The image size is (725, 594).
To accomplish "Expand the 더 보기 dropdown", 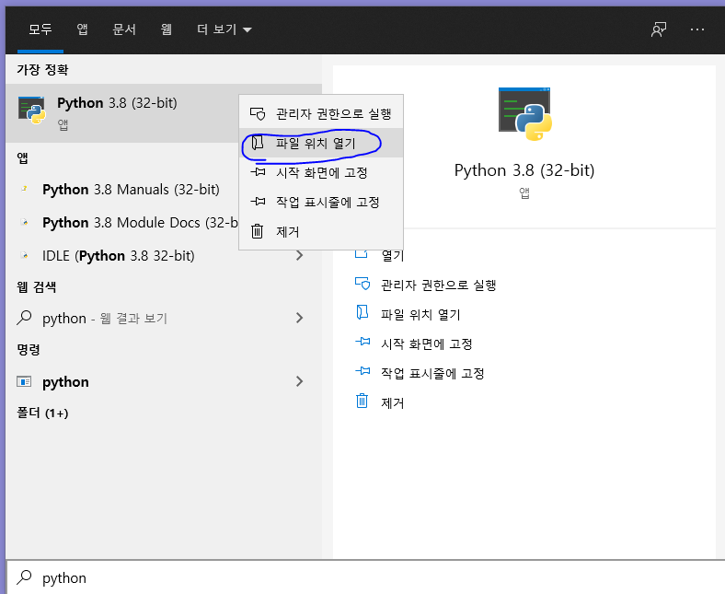I will coord(224,29).
